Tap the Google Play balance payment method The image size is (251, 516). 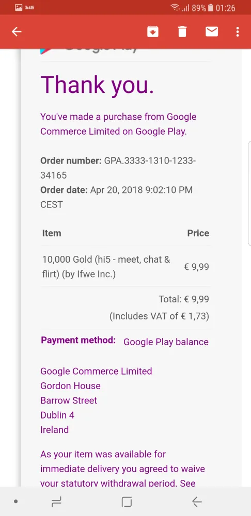[166, 342]
